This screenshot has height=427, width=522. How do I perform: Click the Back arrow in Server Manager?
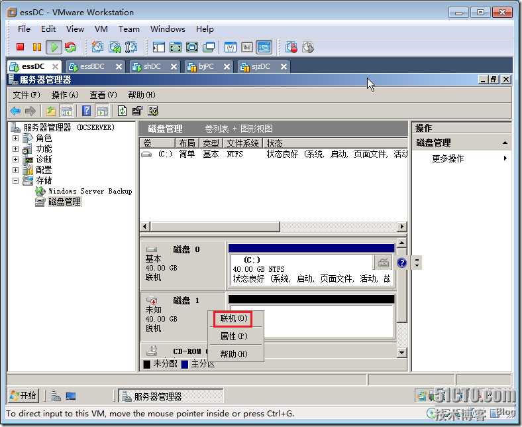click(15, 111)
